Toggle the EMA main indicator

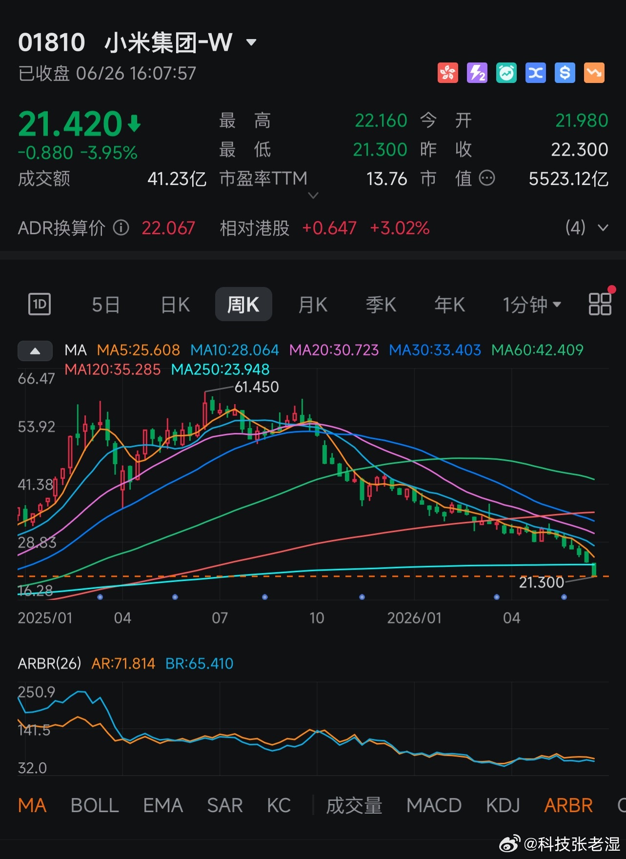coord(163,805)
